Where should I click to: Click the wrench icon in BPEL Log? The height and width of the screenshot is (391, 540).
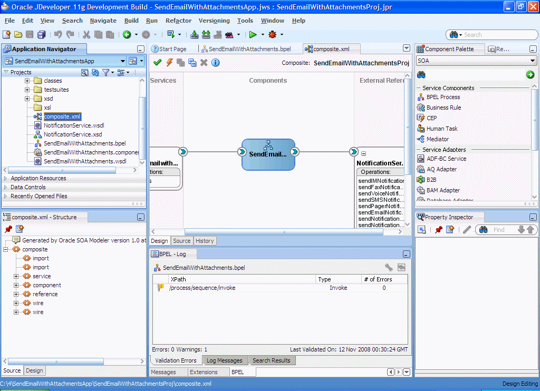click(389, 267)
